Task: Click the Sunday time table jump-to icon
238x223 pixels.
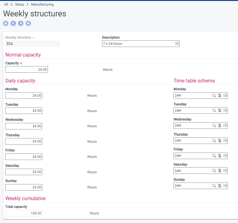Action: 219,186
